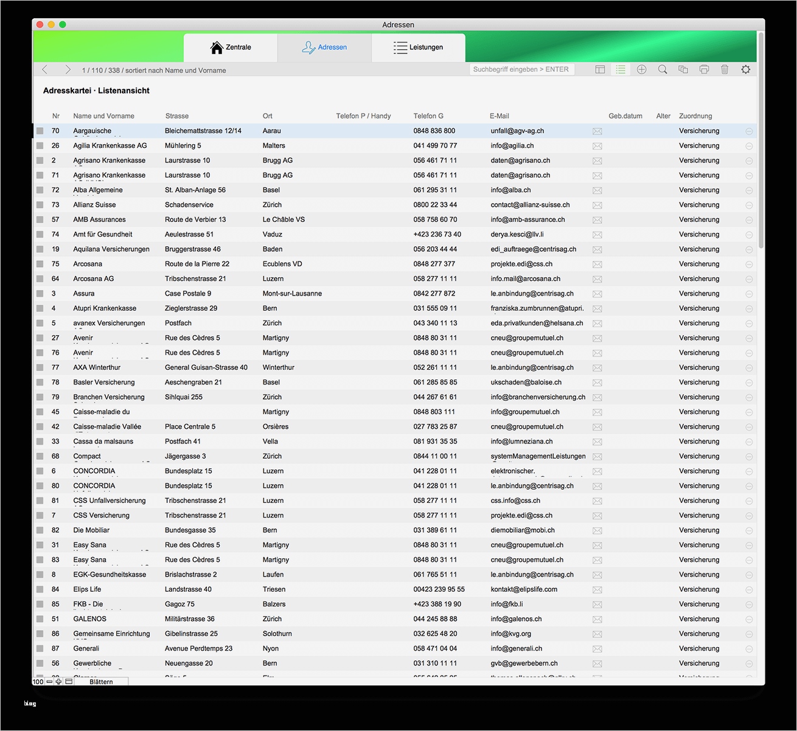Mark the Agilia Krankenkasse AG row square
Viewport: 797px width, 731px height.
40,146
